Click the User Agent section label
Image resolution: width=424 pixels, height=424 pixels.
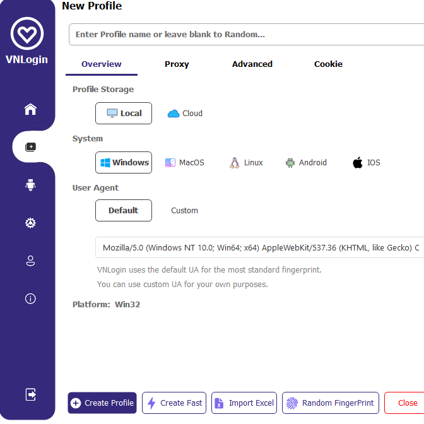(95, 187)
